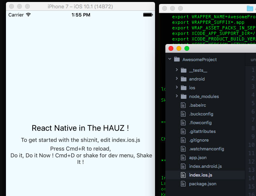The image size is (256, 196).
Task: Select the AwesomeProject root folder label
Action: [x=200, y=60]
